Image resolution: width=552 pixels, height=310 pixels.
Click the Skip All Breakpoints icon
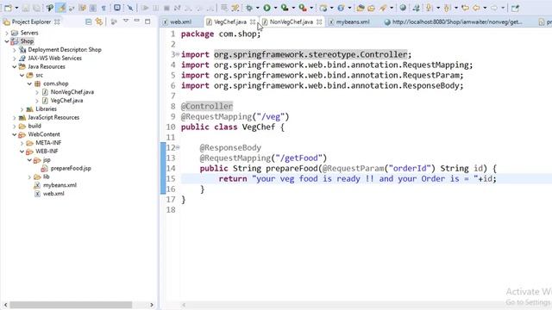click(x=130, y=8)
